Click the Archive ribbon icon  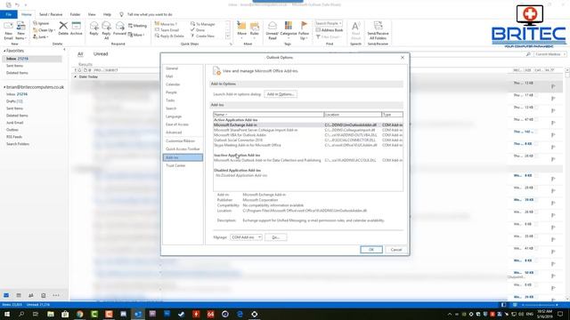click(77, 28)
